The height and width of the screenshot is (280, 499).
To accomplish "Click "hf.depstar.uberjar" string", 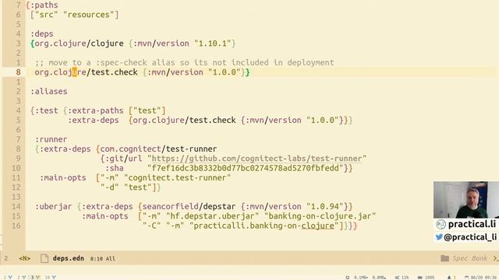I will point(212,216).
